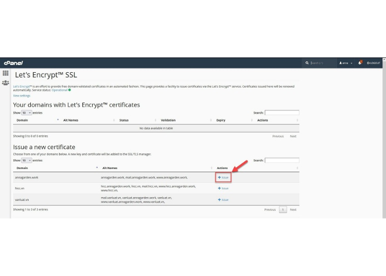Screen dimensions: 386x276
Task: Open the View settings link
Action: 22,95
